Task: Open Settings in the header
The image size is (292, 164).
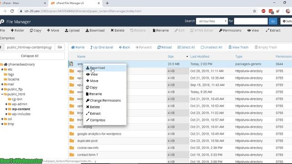Action: 287,21
